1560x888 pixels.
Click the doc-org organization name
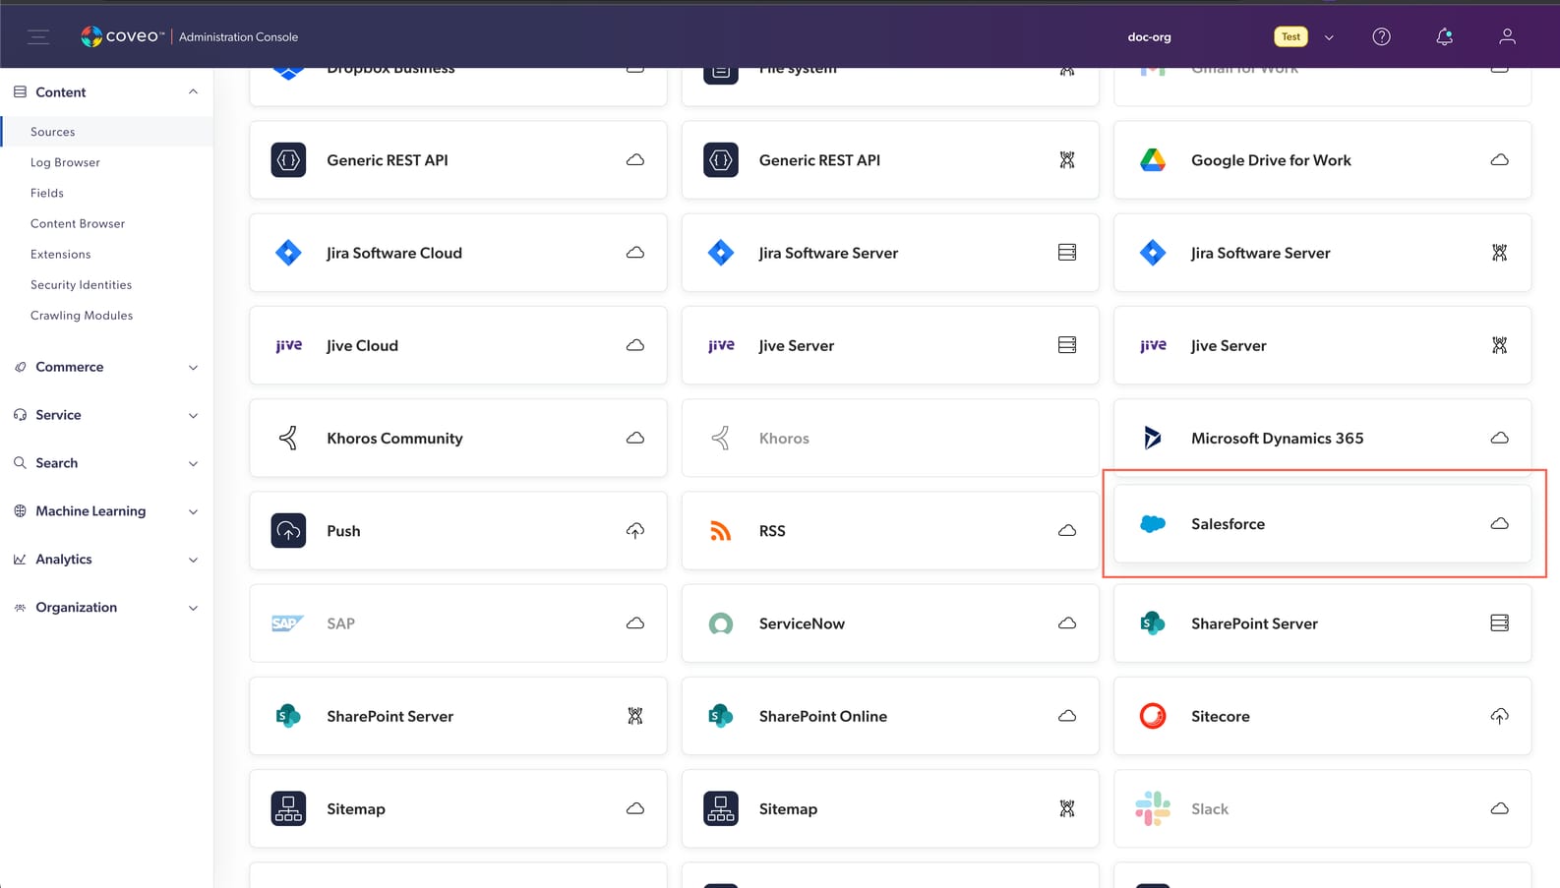tap(1149, 37)
